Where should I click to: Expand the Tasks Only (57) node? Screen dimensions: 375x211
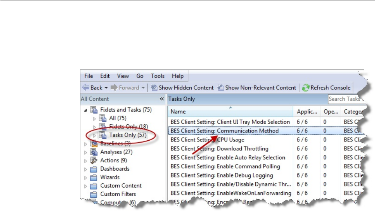pyautogui.click(x=94, y=136)
